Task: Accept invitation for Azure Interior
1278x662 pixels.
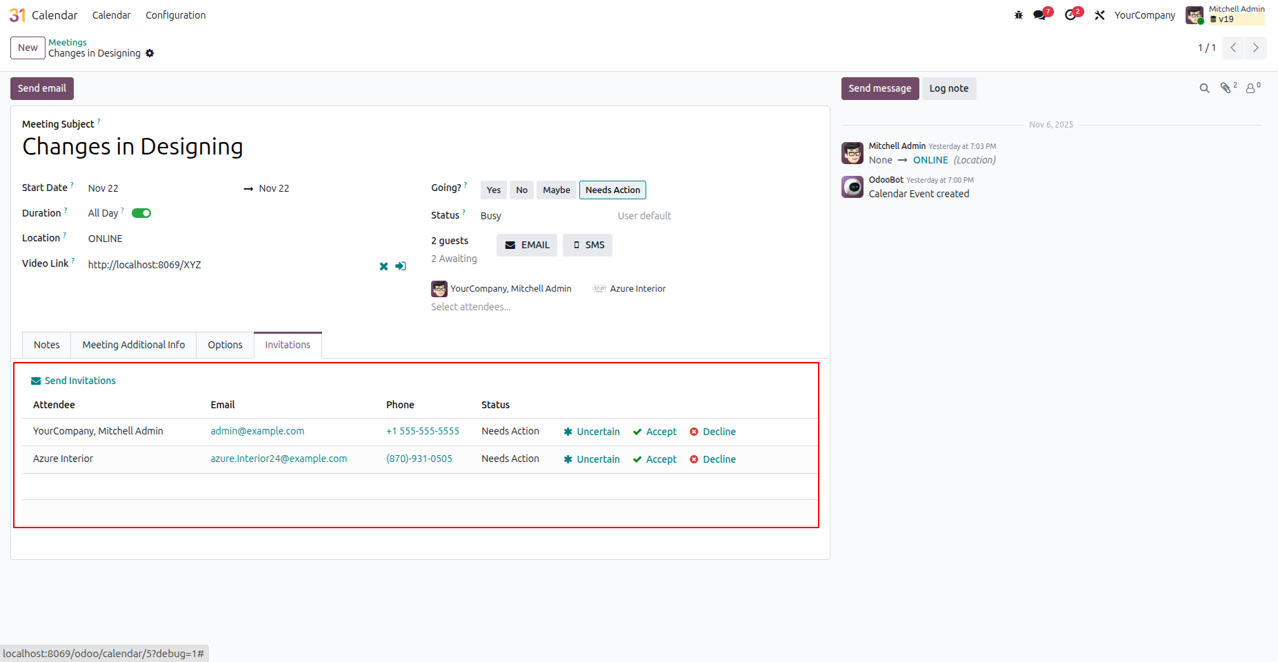Action: (x=655, y=459)
